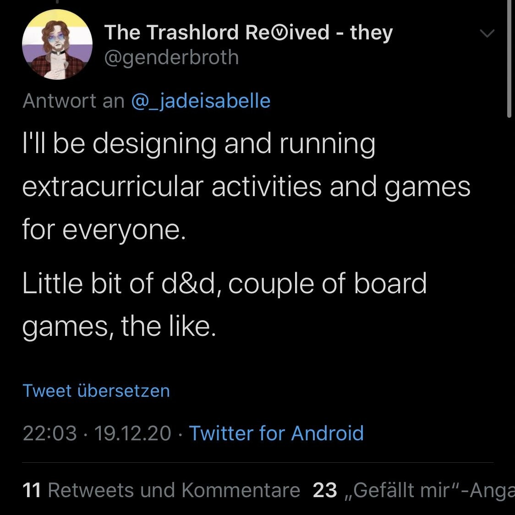
Task: Open the 'Twitter for Android' source link
Action: coord(276,433)
